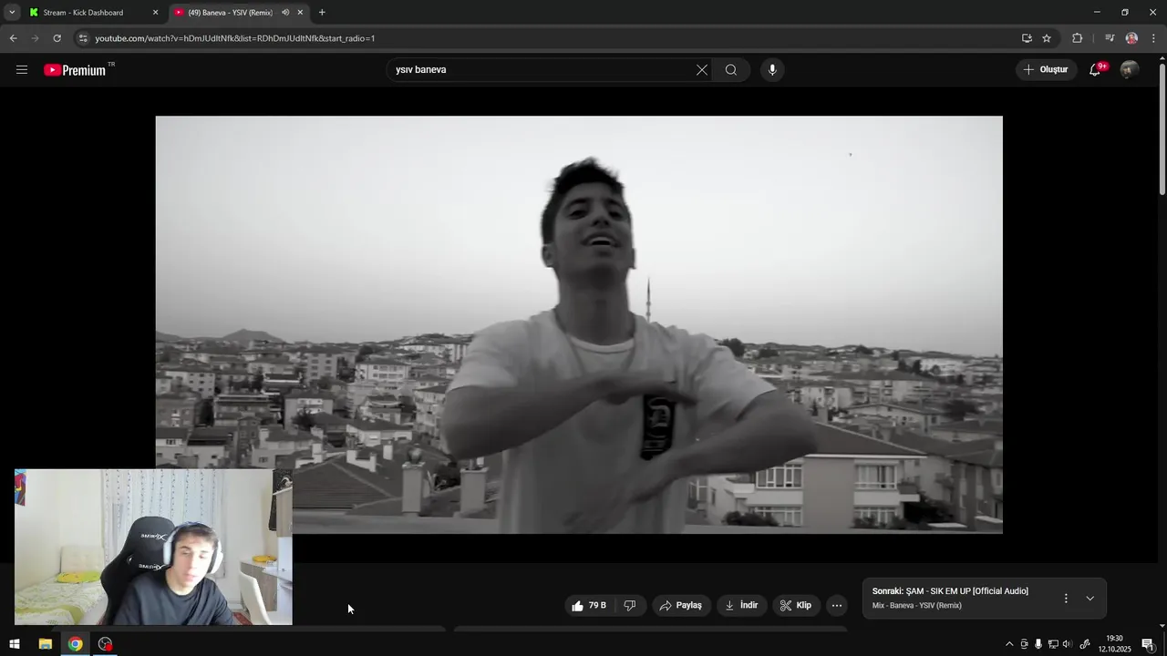
Task: Bookmark this page with star
Action: (1047, 38)
